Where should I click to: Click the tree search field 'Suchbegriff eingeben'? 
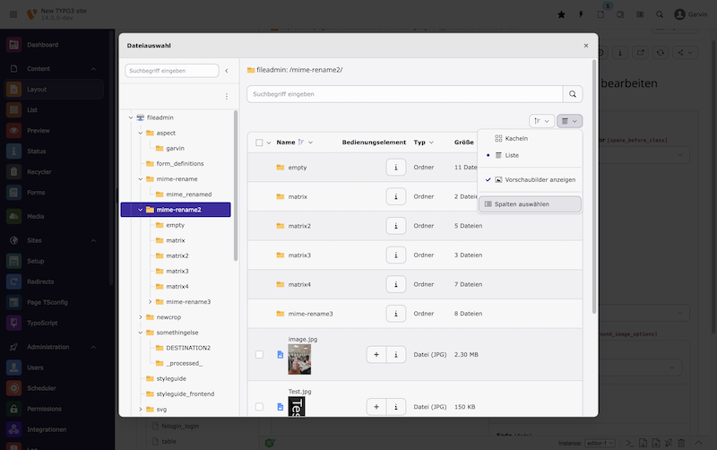point(172,71)
